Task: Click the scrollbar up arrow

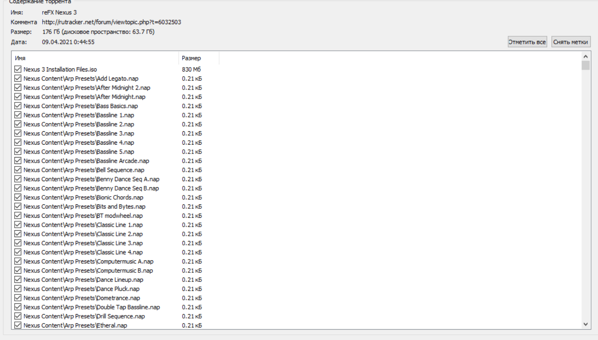Action: (585, 56)
